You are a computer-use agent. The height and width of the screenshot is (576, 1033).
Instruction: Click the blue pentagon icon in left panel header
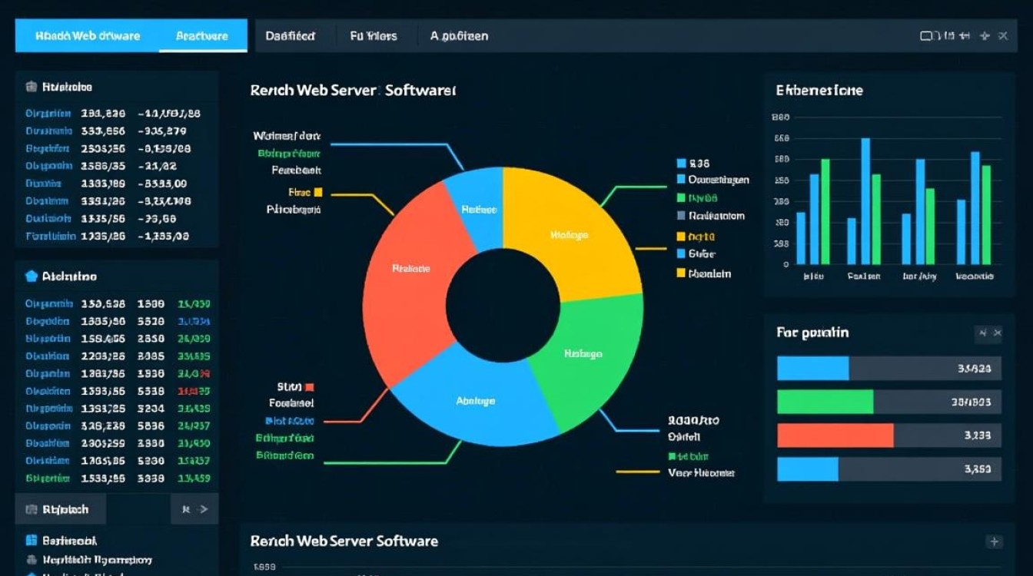tap(32, 276)
